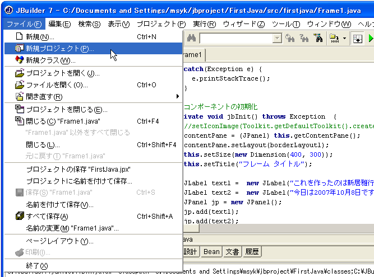Switch to the 履歴 history tab

click(x=252, y=252)
